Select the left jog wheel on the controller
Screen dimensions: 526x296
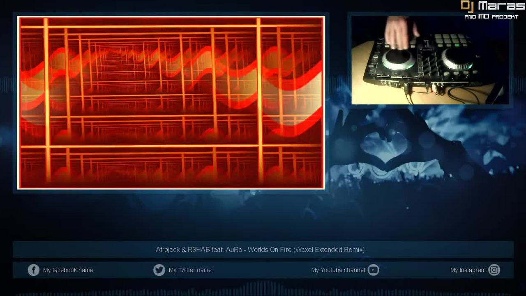click(x=398, y=59)
